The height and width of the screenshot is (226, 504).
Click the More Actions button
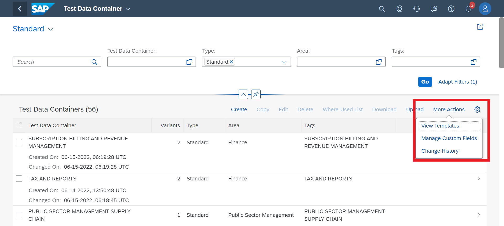449,109
